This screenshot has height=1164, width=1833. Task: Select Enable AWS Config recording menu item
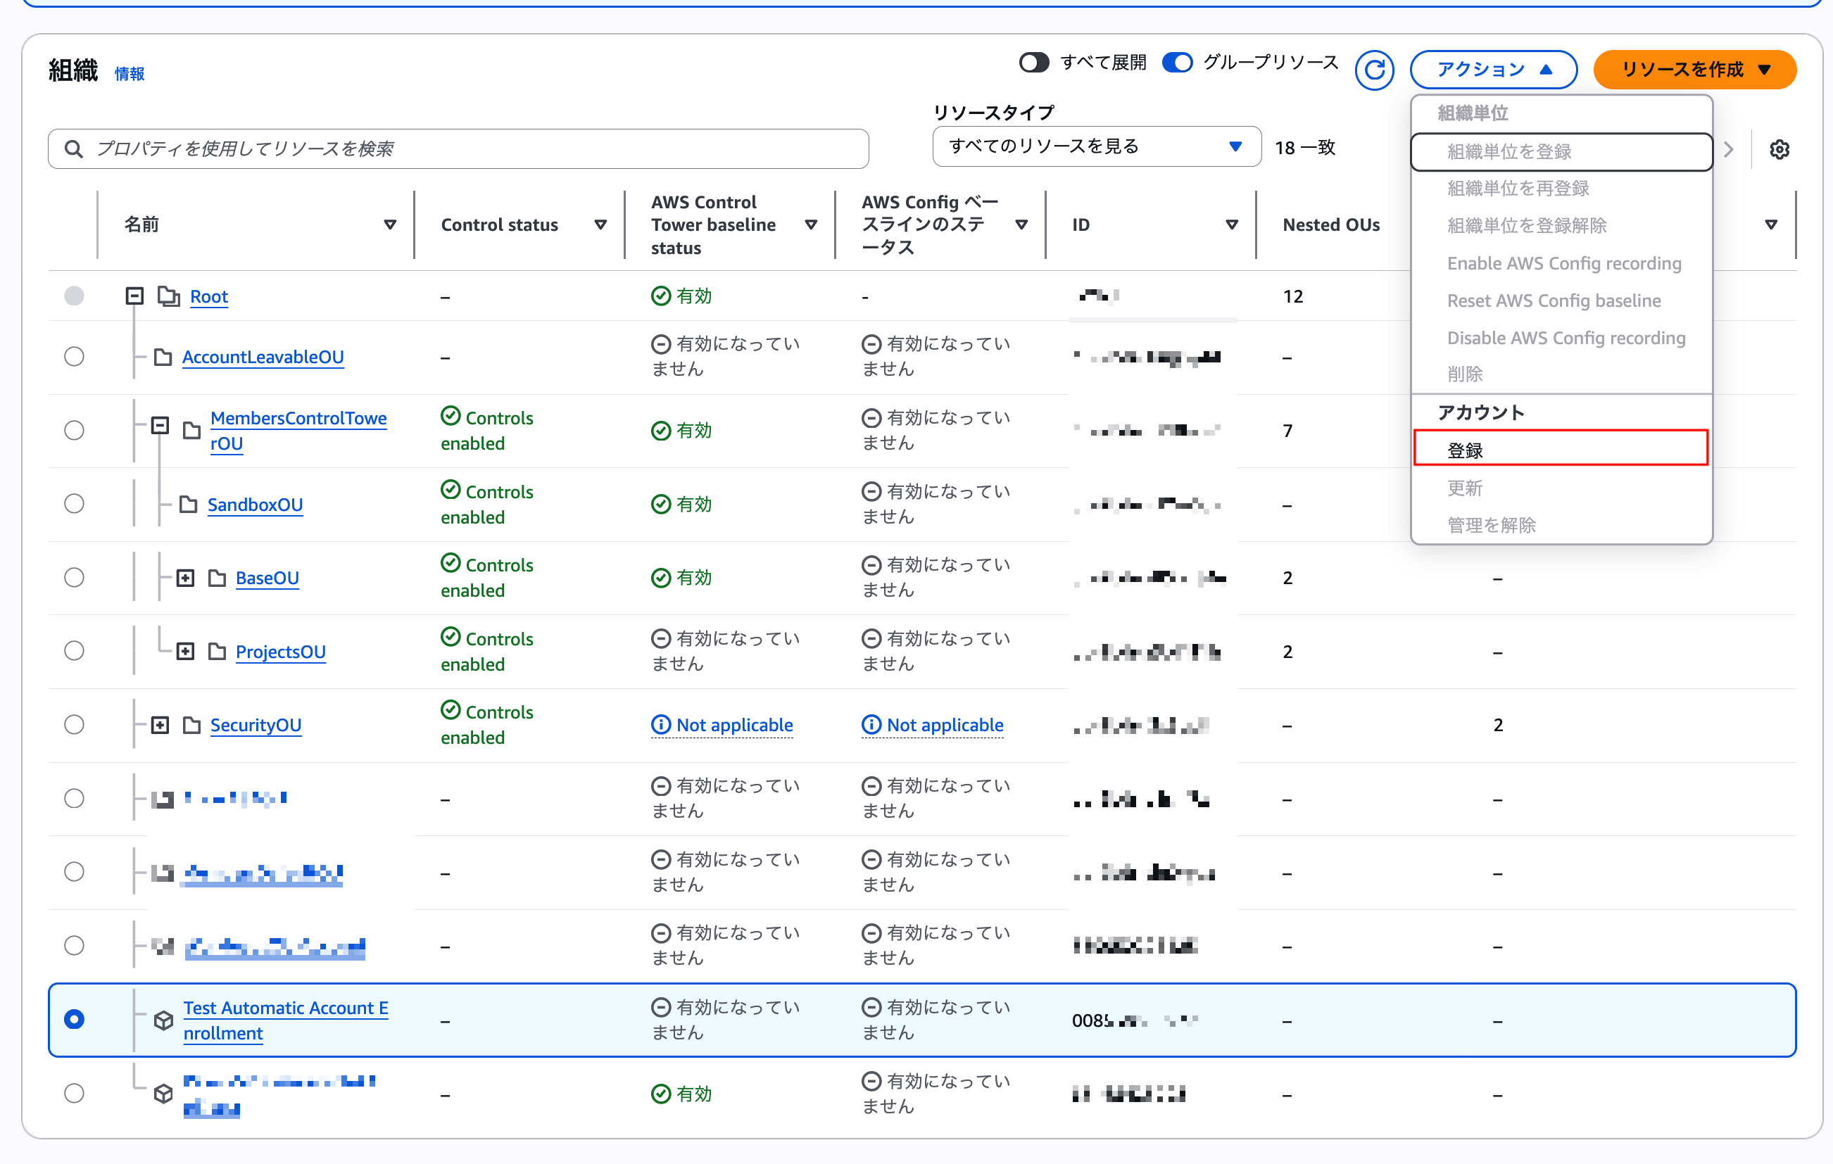point(1563,263)
